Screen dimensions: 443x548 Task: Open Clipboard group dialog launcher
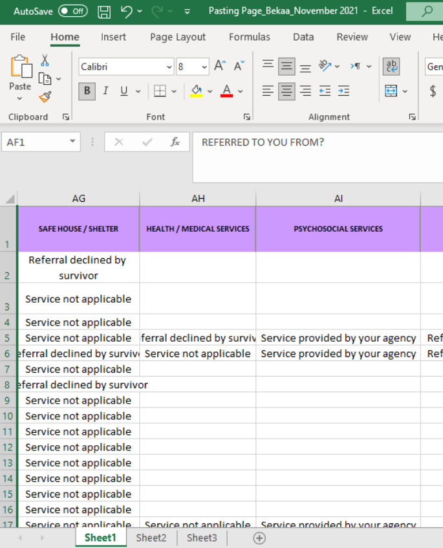point(66,117)
